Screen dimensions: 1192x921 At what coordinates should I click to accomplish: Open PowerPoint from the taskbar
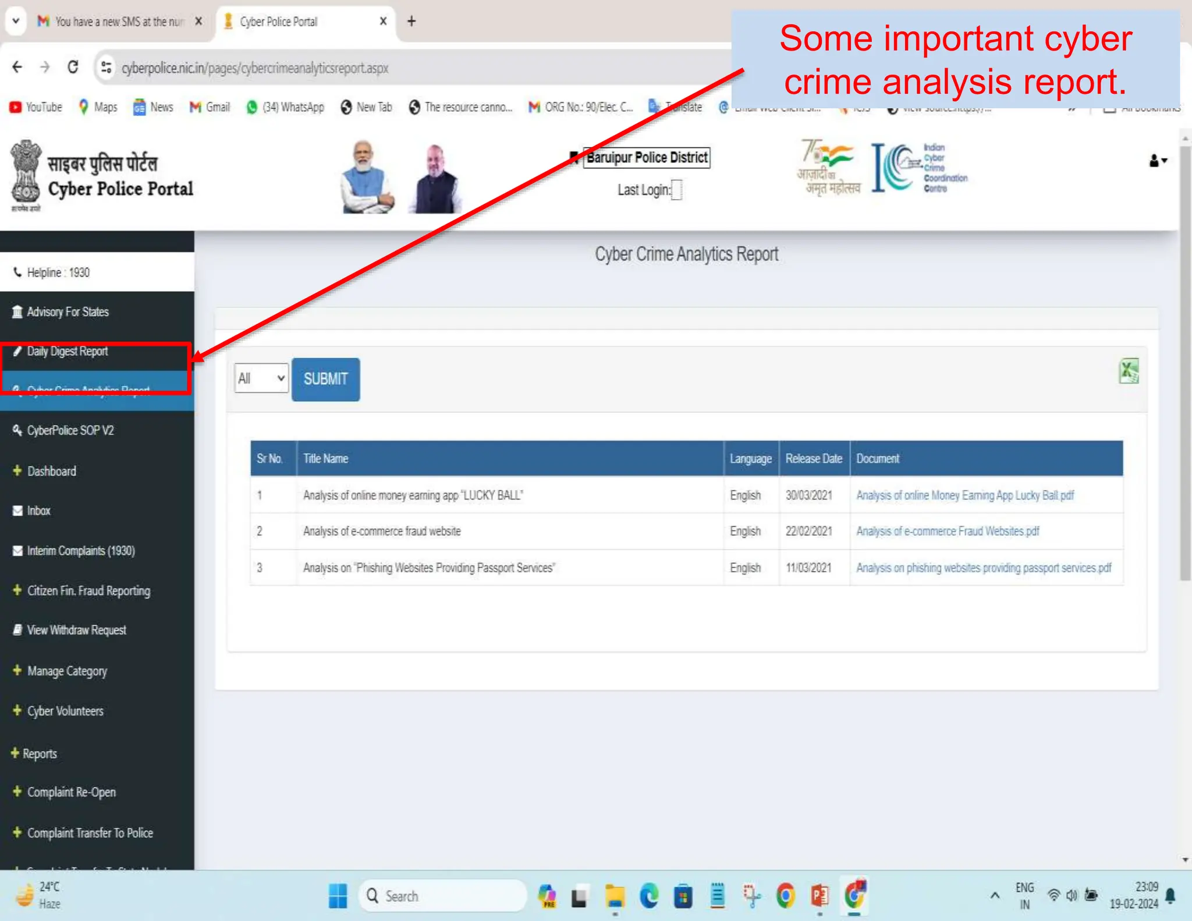819,895
